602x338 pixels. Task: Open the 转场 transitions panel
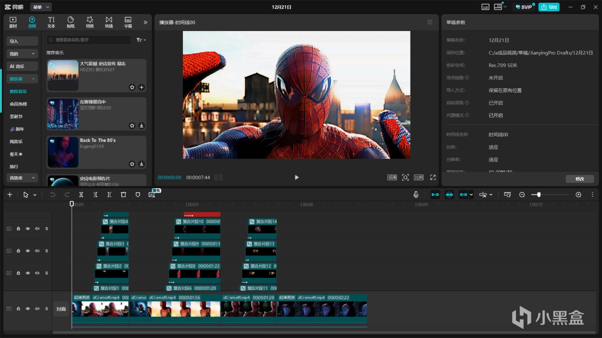109,22
